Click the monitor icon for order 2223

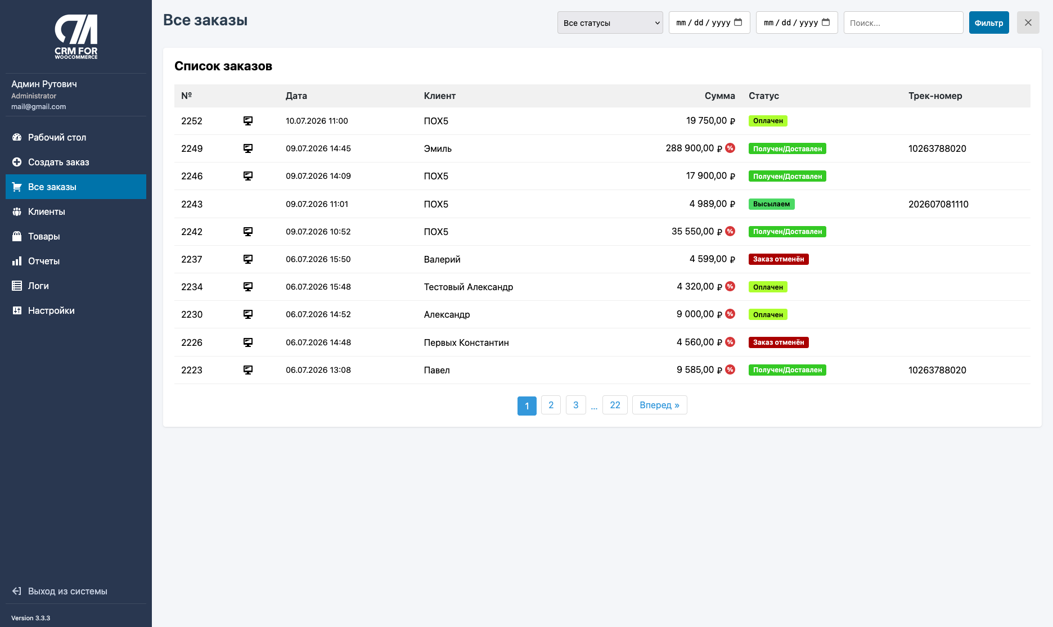click(248, 370)
